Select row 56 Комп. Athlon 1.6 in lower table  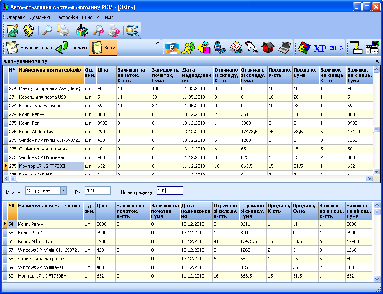pyautogui.click(x=188, y=241)
